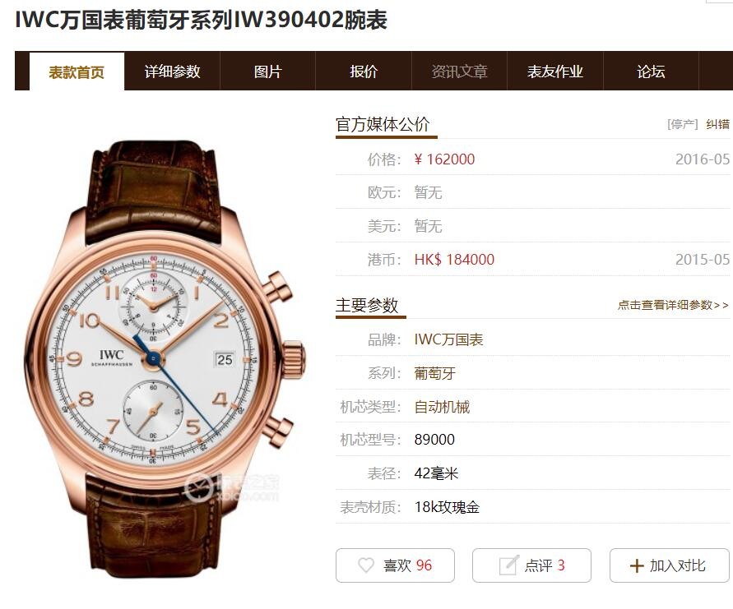Click the 89000 movement model value
Image resolution: width=733 pixels, height=609 pixels.
click(x=434, y=440)
